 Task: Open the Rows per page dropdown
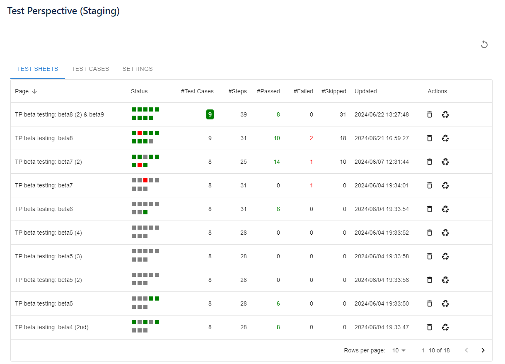click(398, 350)
